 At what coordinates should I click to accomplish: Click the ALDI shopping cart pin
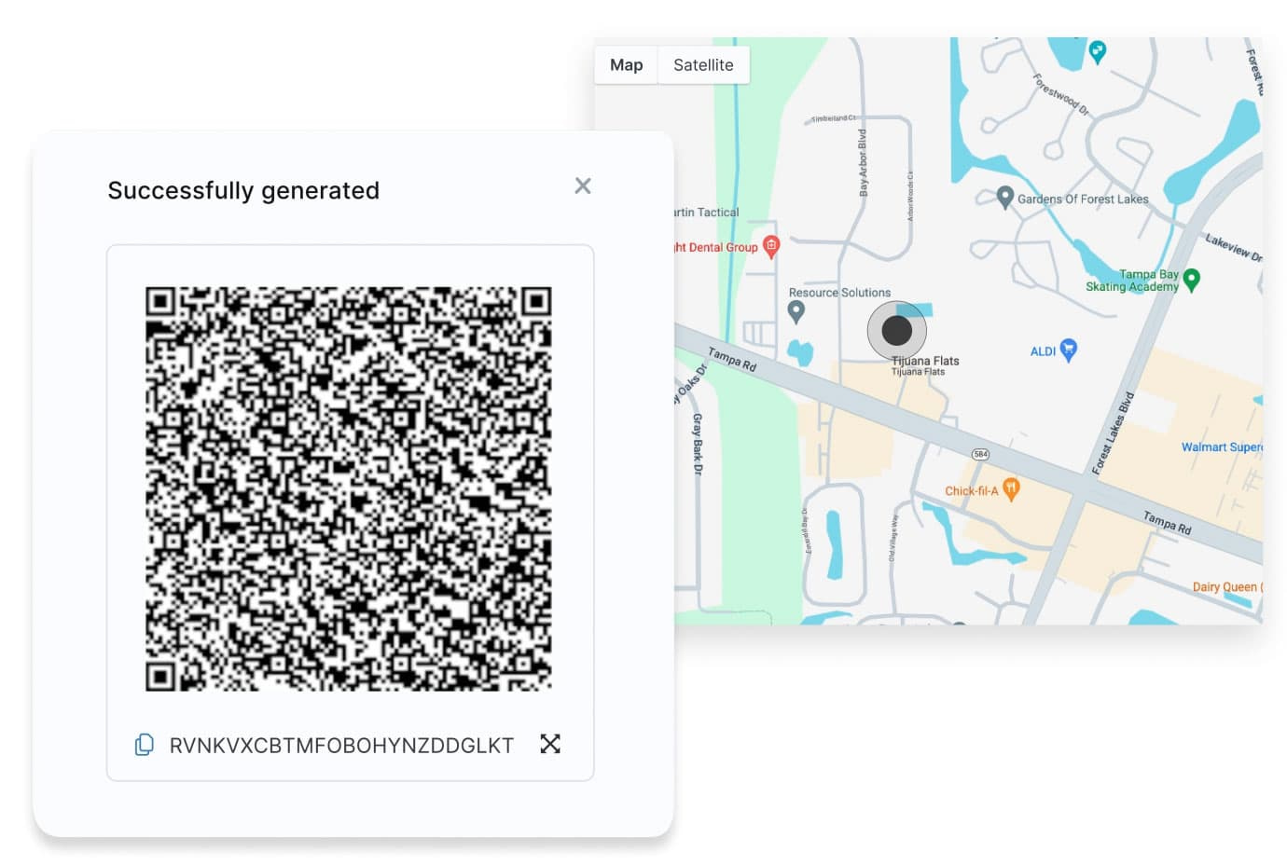tap(1069, 350)
